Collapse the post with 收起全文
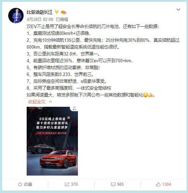188x193 pixels. point(37,102)
